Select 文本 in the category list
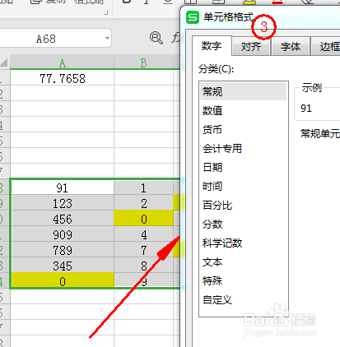Screen dimensions: 340x347 click(244, 262)
